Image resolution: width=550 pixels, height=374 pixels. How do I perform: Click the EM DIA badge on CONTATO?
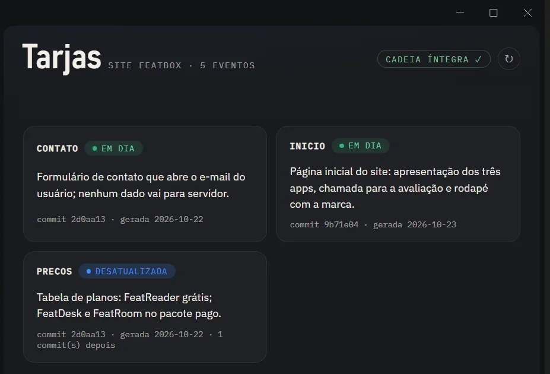pos(114,148)
